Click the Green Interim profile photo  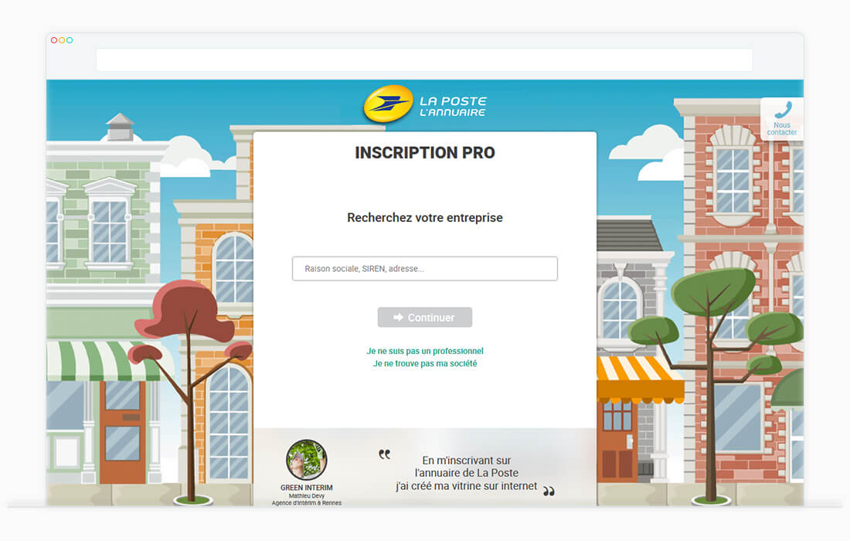coord(306,460)
